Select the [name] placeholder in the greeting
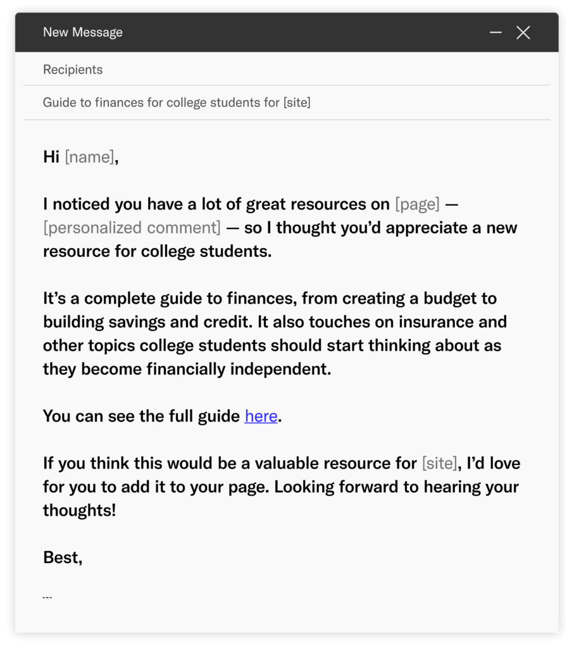This screenshot has height=648, width=574. pyautogui.click(x=90, y=157)
